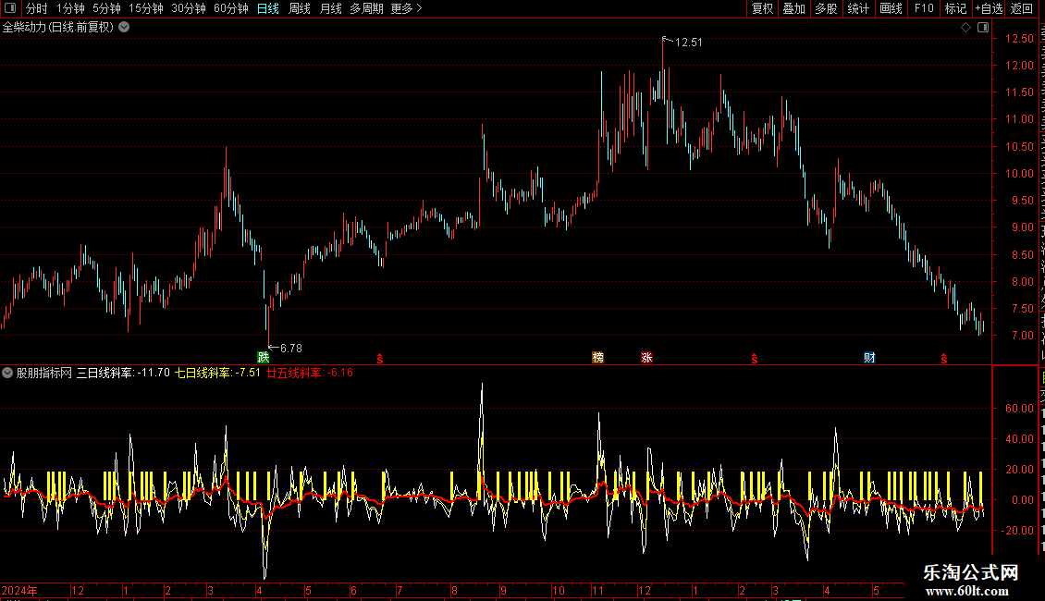Image resolution: width=1045 pixels, height=601 pixels.
Task: Click the 叠加 overlay button
Action: tap(793, 8)
